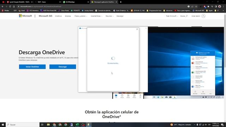
Task: Show more bookmarks with the overflow chevron
Action: [223, 11]
